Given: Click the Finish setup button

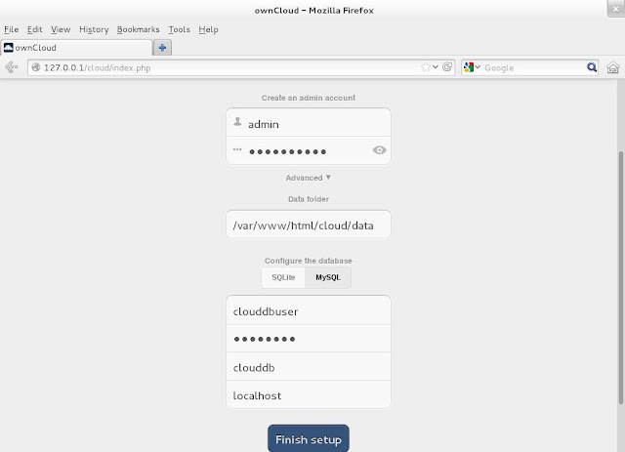Looking at the screenshot, I should [309, 438].
